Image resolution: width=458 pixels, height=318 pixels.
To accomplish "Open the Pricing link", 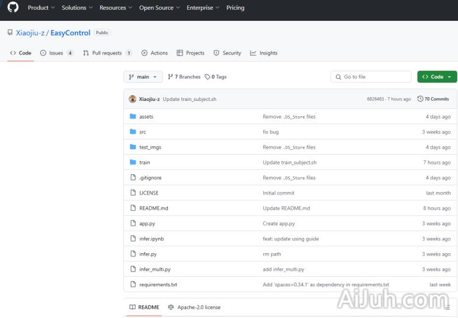I will click(x=235, y=8).
